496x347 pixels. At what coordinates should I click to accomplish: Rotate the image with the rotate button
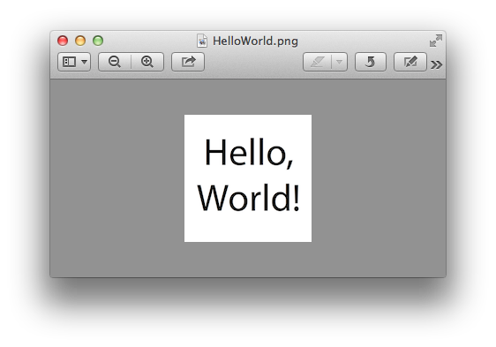click(x=371, y=62)
